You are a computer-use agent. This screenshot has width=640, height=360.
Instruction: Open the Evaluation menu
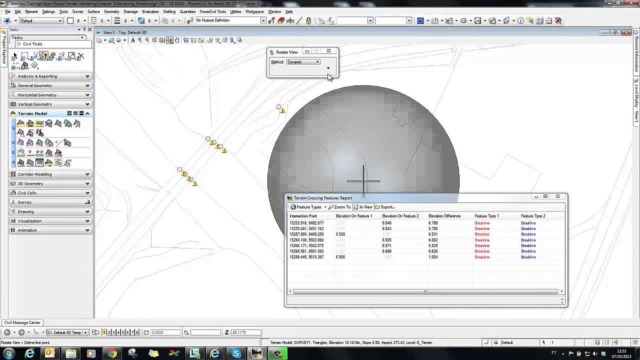pos(150,11)
